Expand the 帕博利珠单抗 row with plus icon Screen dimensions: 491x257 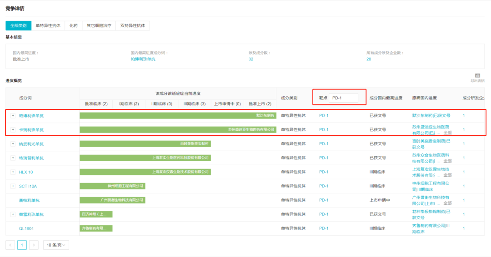click(x=13, y=116)
